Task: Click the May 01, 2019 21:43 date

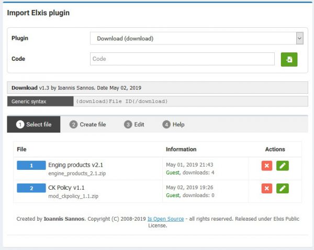Action: [189, 165]
